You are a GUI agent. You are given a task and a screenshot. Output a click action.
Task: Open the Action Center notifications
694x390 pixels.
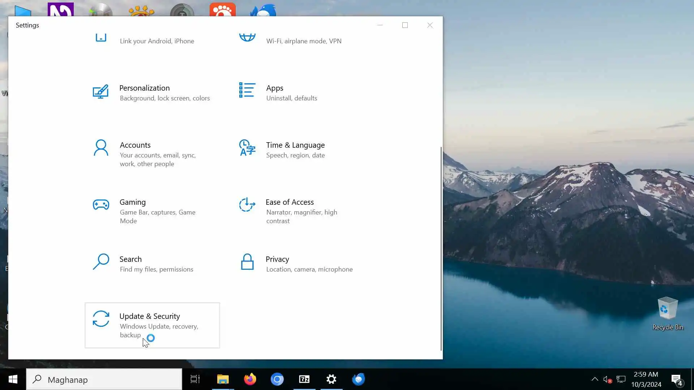click(677, 379)
